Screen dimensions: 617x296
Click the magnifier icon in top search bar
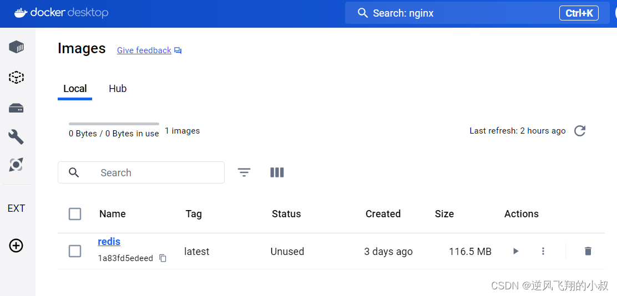pos(362,13)
